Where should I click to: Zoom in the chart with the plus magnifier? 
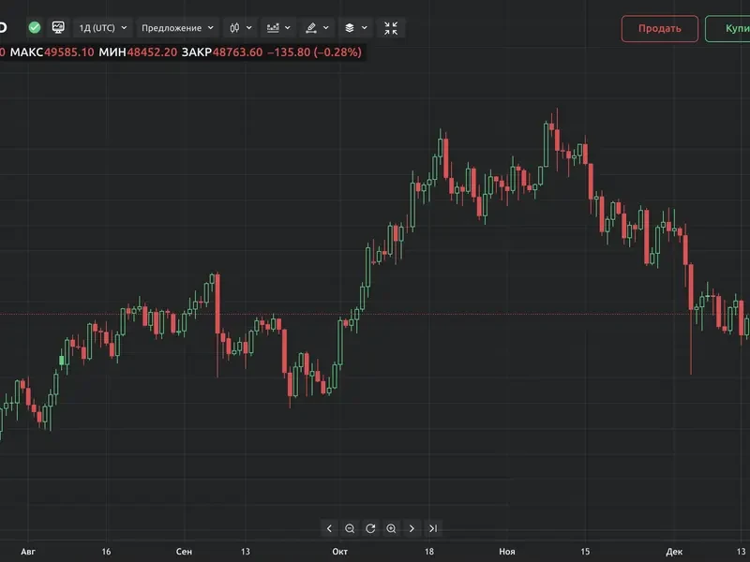click(391, 528)
